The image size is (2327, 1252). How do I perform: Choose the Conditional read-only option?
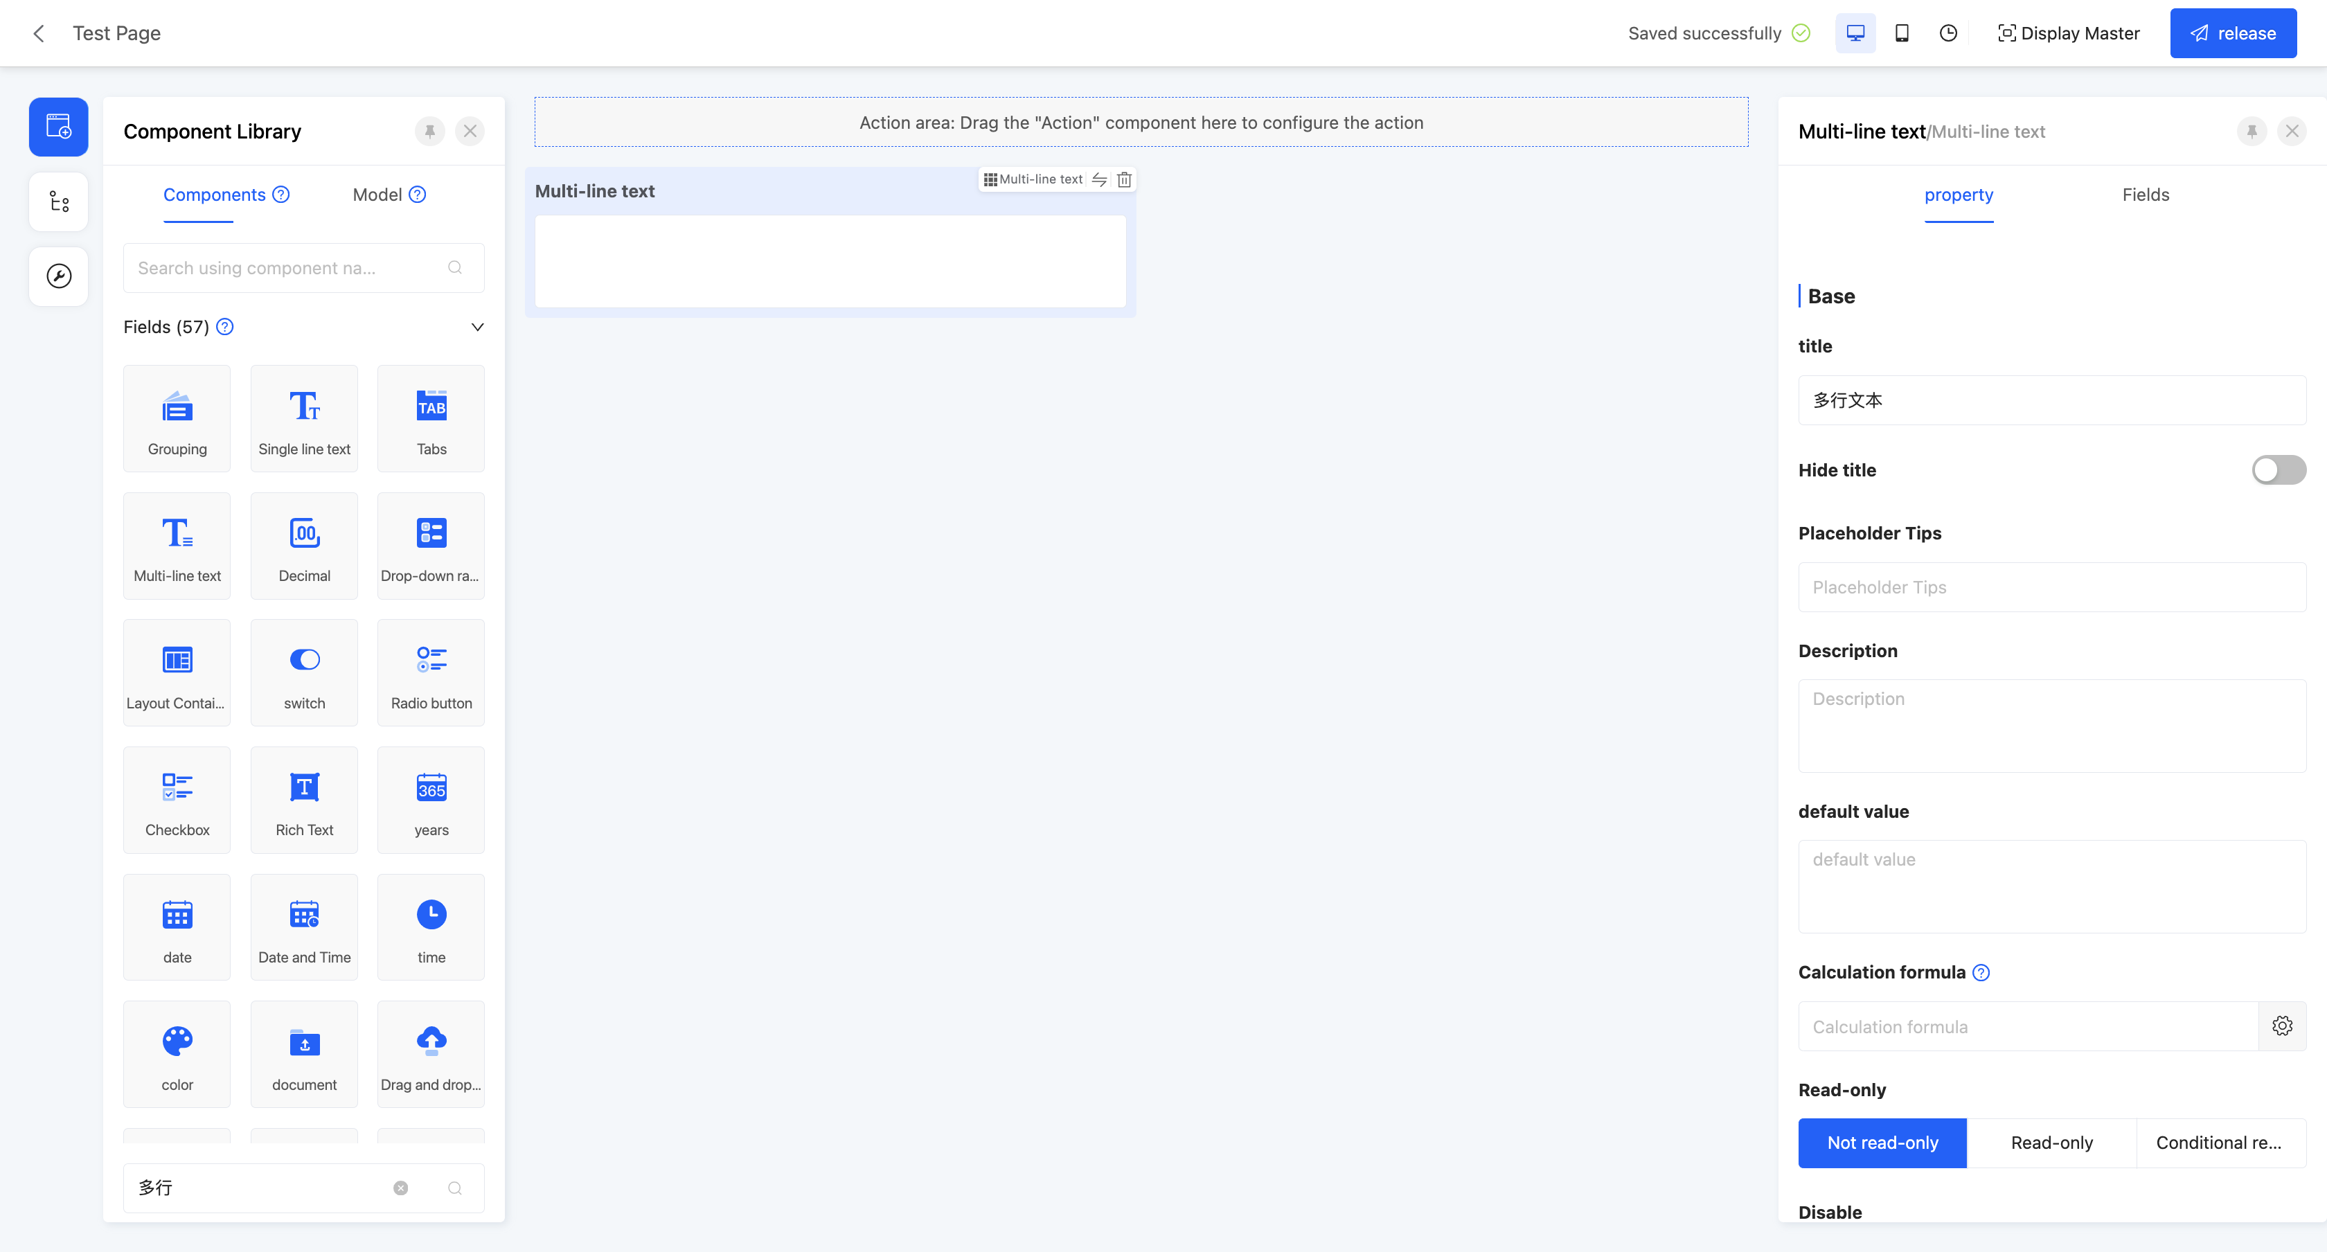pyautogui.click(x=2218, y=1143)
